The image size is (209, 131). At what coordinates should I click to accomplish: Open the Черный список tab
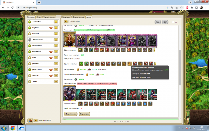coord(49,17)
